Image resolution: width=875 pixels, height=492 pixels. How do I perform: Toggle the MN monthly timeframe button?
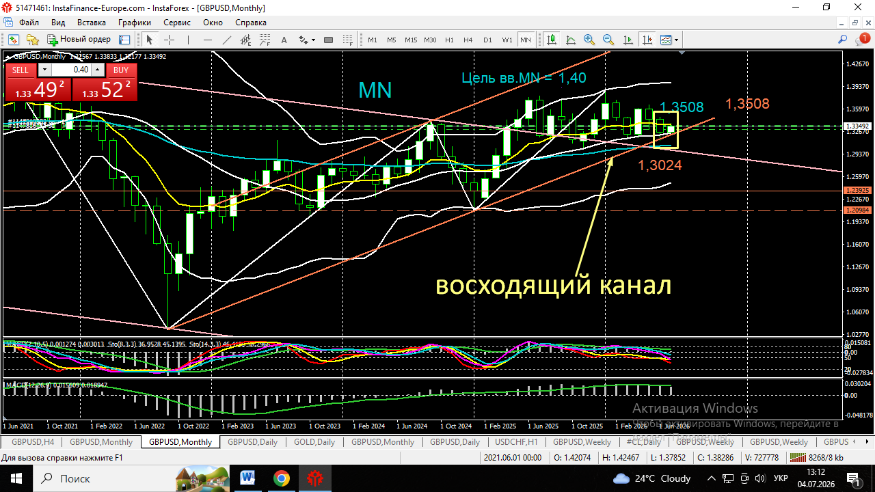[526, 40]
